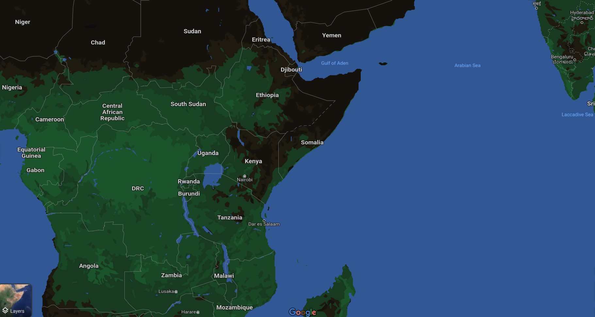Click the Harare city name
595x317 pixels.
(x=189, y=312)
